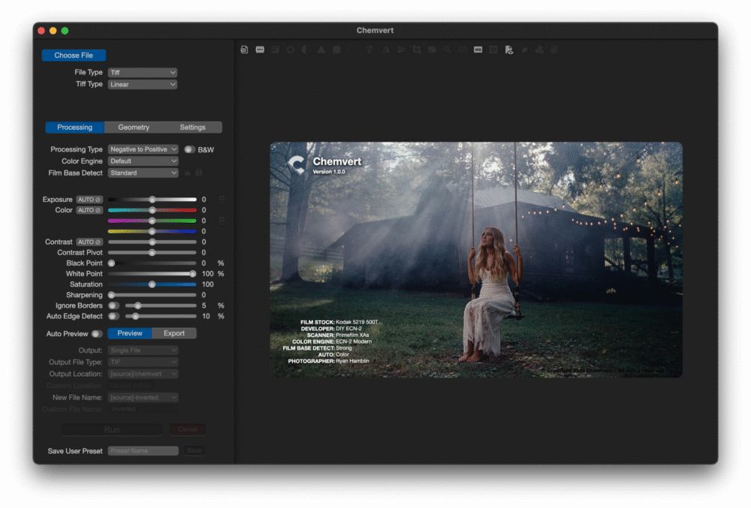Open the Color Engine dropdown
This screenshot has width=751, height=508.
143,161
